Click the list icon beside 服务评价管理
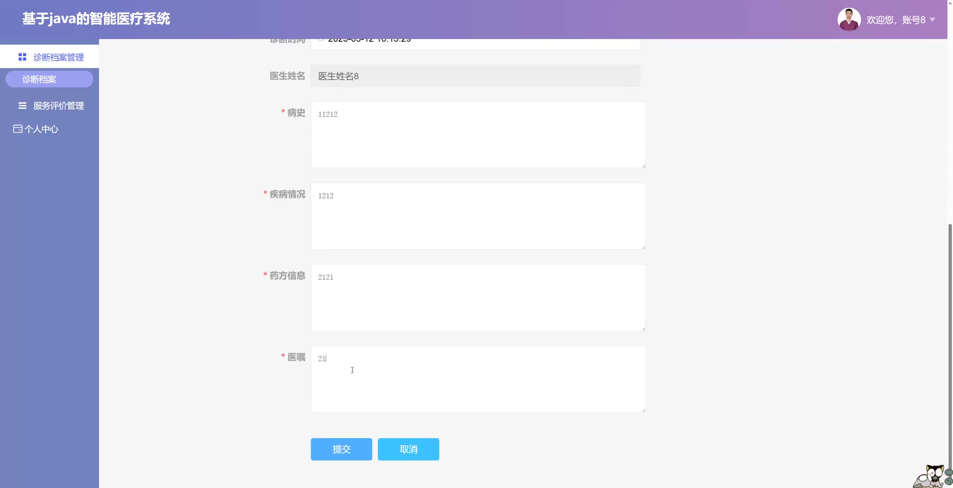 click(22, 106)
